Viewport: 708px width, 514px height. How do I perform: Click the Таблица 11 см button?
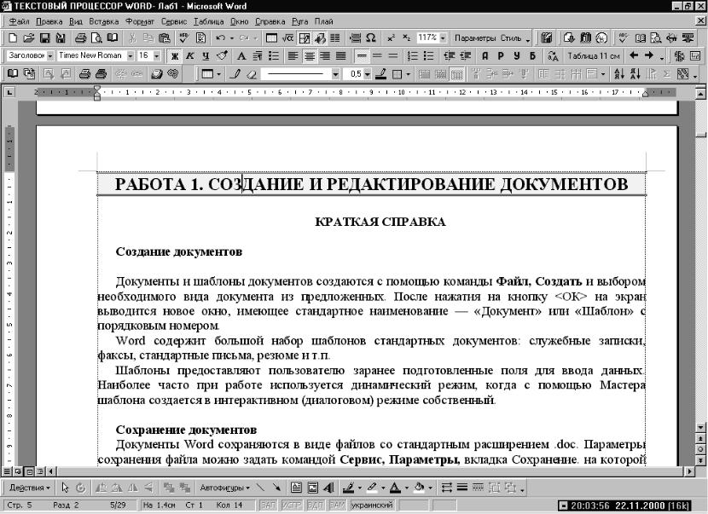tap(594, 55)
